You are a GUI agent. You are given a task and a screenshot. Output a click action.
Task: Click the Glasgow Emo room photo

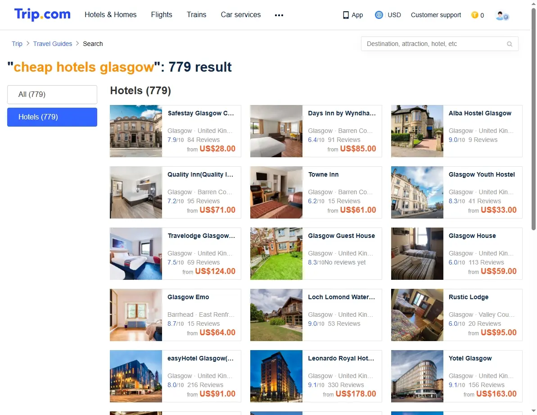(x=136, y=315)
